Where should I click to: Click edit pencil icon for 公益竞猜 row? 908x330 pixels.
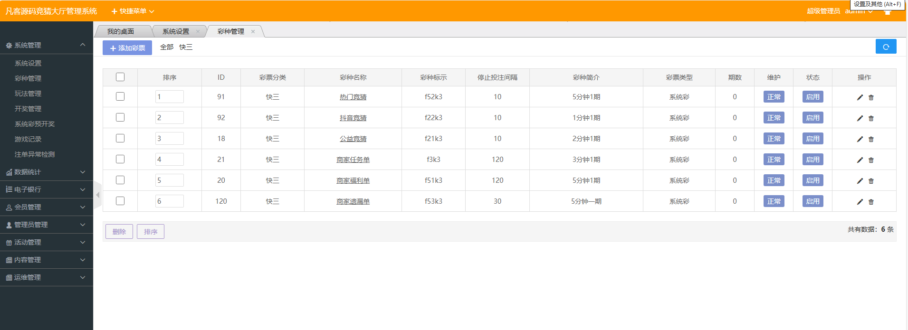click(860, 139)
